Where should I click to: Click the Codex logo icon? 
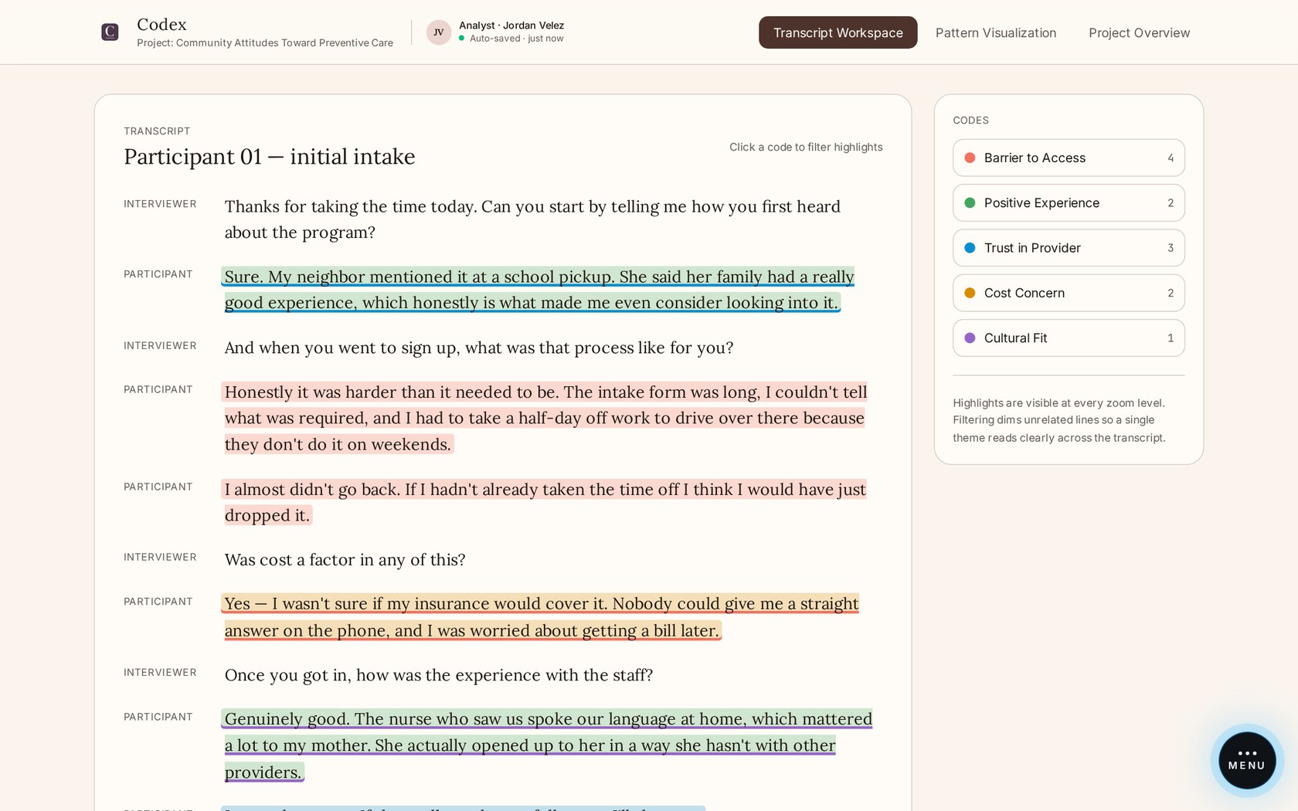[110, 32]
